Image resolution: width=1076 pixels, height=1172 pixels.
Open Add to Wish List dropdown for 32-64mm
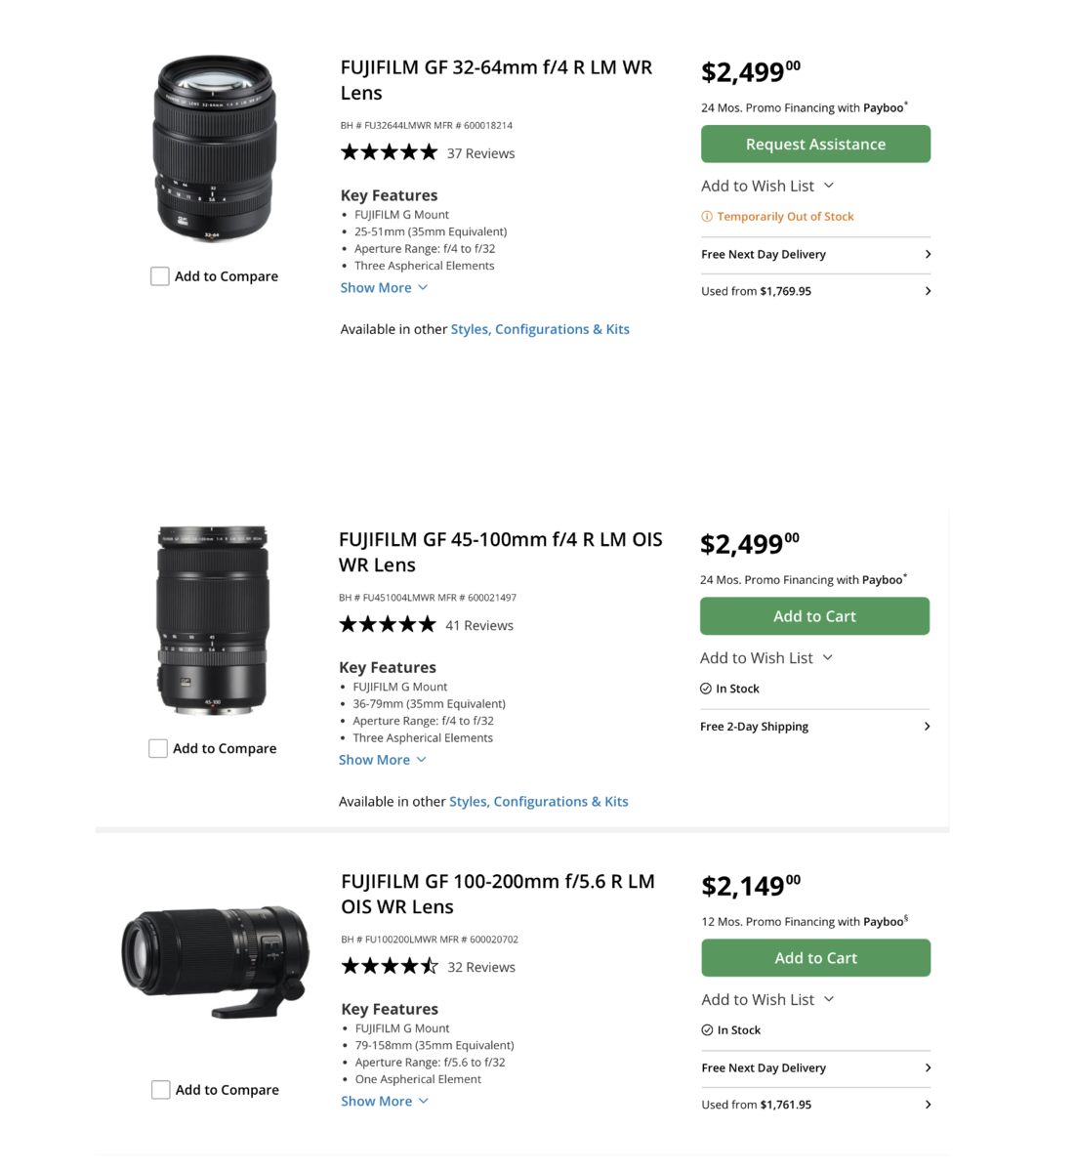point(767,186)
